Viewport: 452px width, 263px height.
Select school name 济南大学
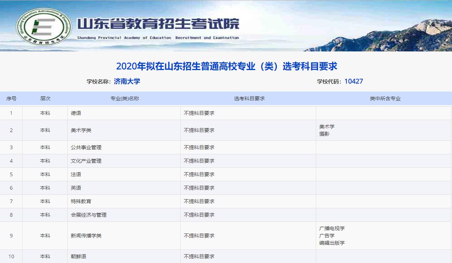[x=127, y=81]
